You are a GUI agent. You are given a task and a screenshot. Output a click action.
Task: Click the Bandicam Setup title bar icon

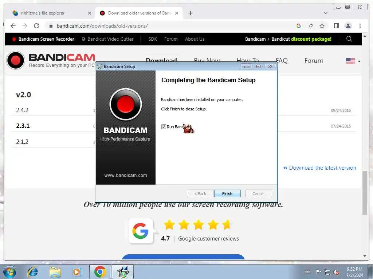pos(99,66)
